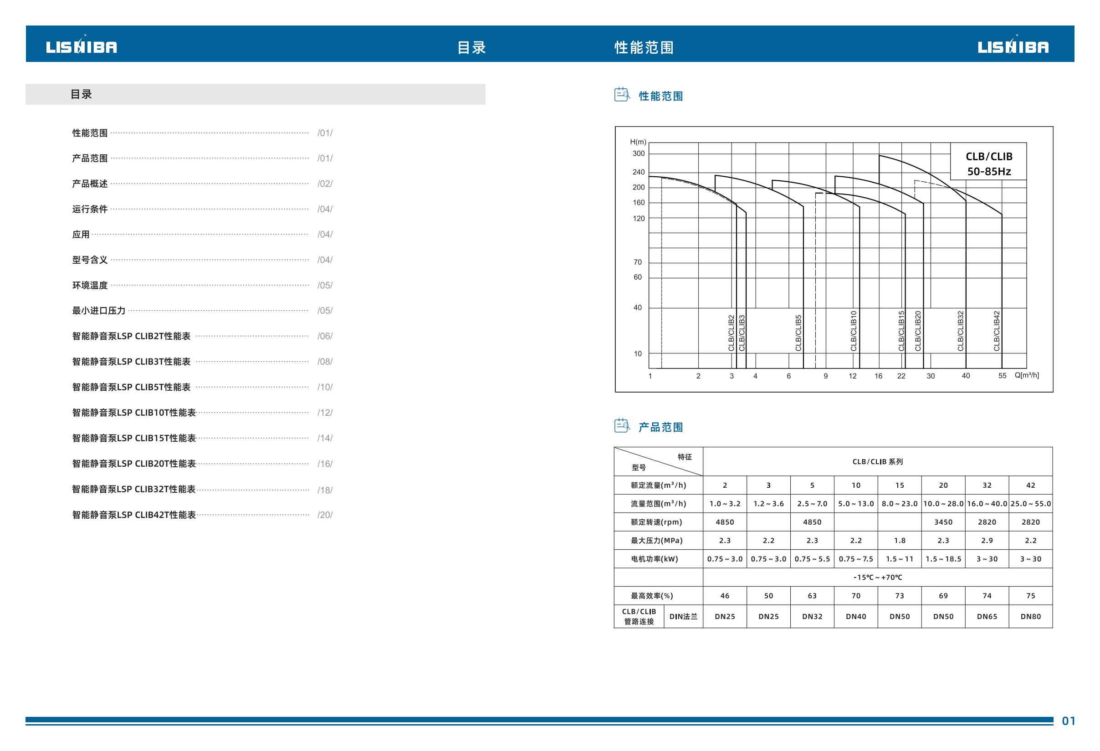Click the icon beside 性能范围 heading
The image size is (1100, 751).
622,95
